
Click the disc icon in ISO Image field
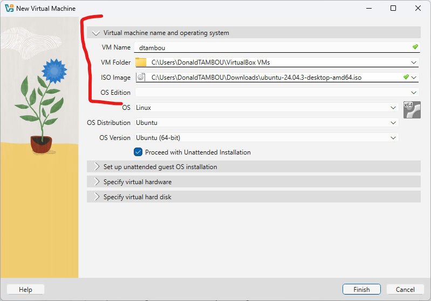141,77
